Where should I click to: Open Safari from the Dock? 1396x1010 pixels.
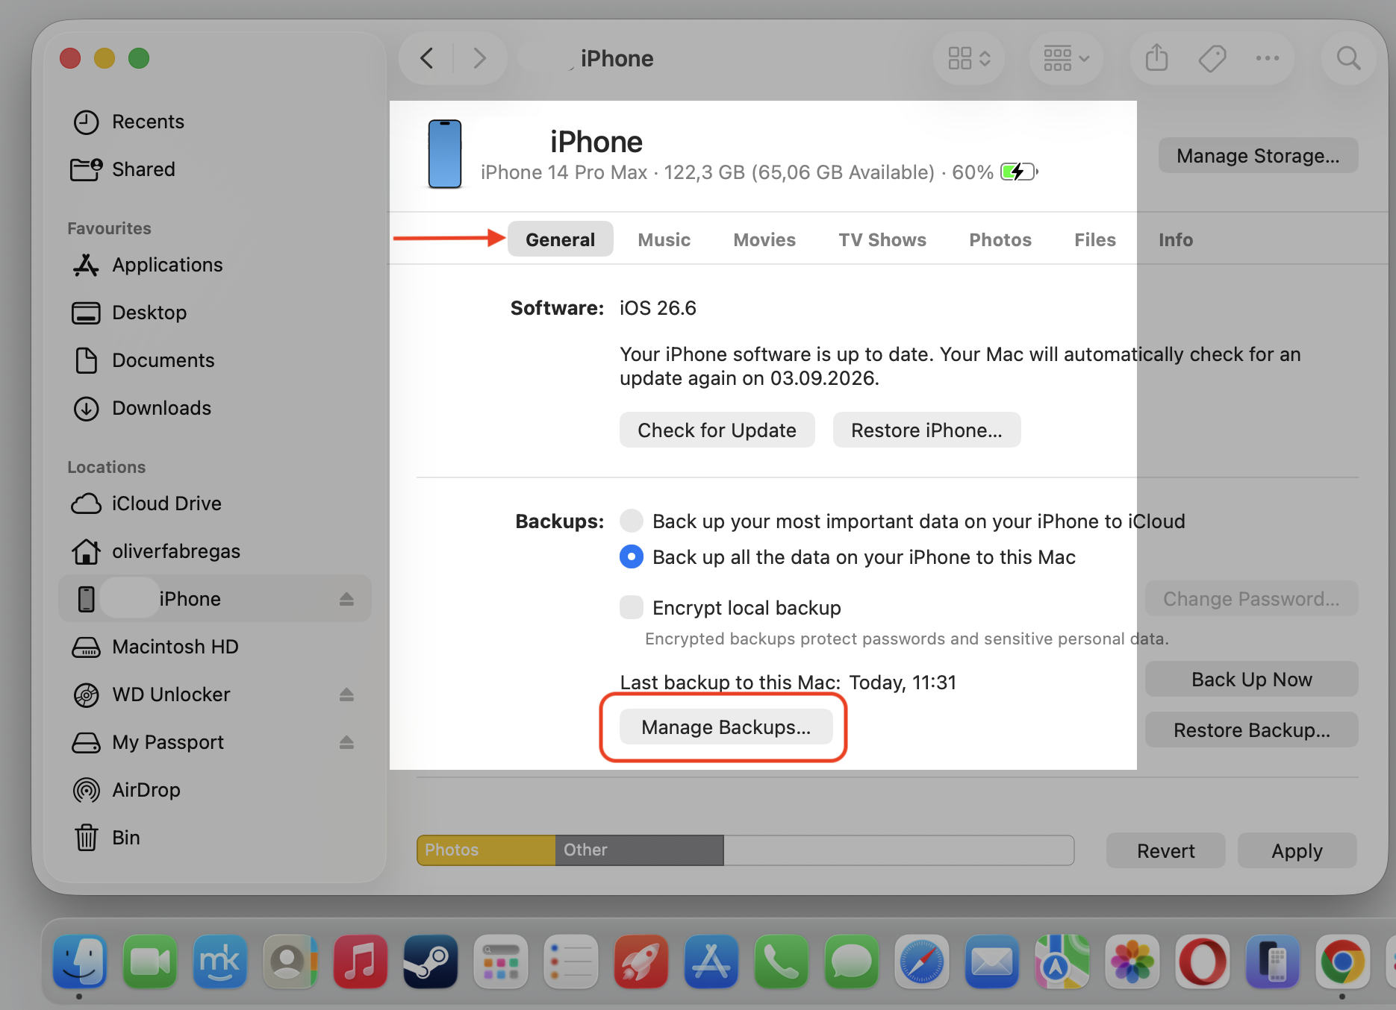922,962
